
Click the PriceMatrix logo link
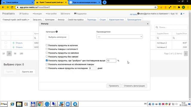(9, 14)
